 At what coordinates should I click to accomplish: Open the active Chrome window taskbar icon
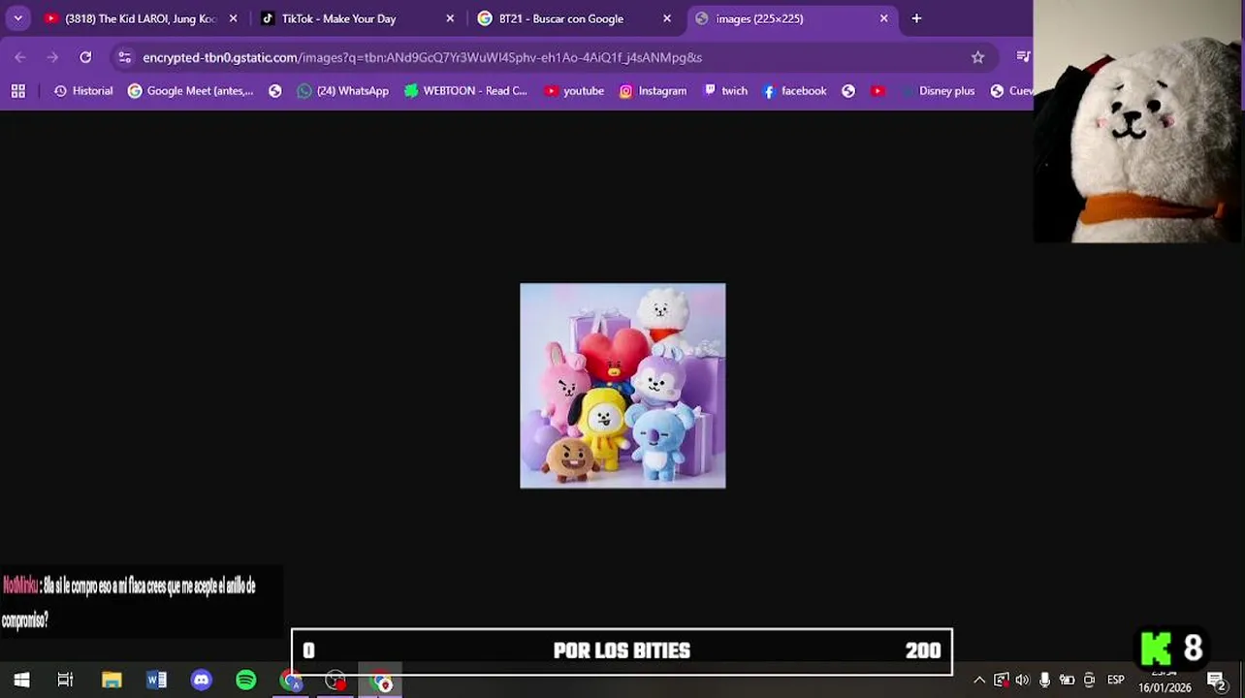click(x=381, y=681)
